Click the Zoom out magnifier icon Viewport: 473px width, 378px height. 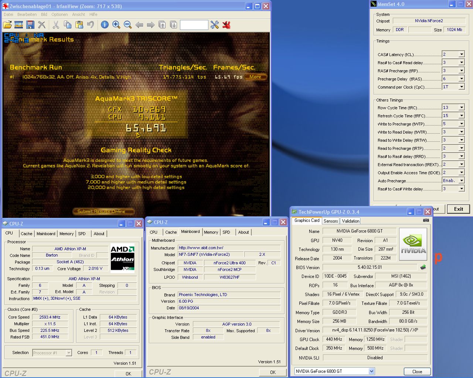(128, 25)
